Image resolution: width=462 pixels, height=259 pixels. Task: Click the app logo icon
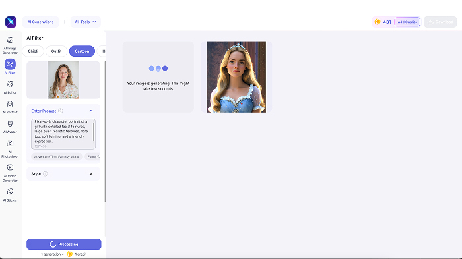(x=11, y=22)
